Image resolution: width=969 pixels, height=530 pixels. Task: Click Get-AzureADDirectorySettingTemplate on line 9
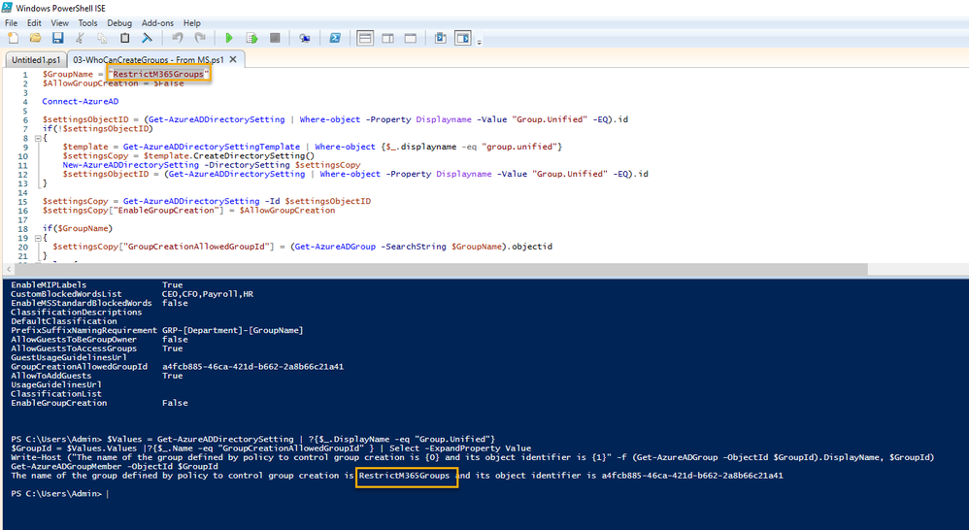[212, 147]
